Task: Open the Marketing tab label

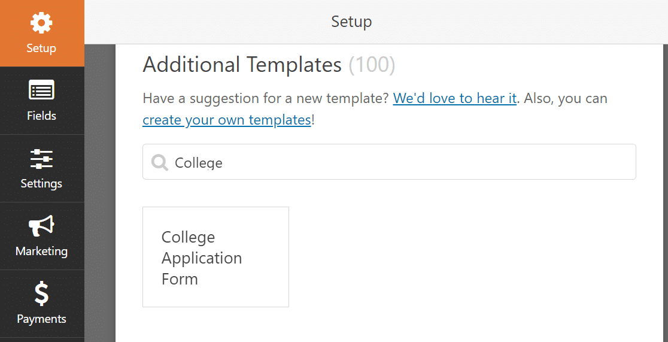Action: [41, 251]
